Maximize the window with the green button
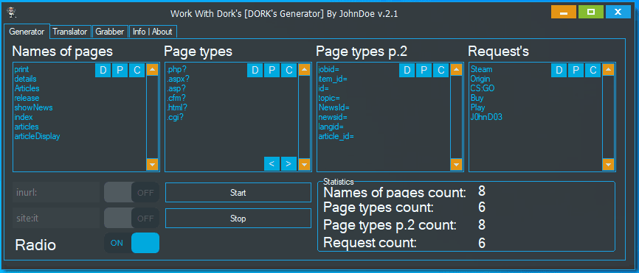The height and width of the screenshot is (273, 639). pyautogui.click(x=591, y=13)
